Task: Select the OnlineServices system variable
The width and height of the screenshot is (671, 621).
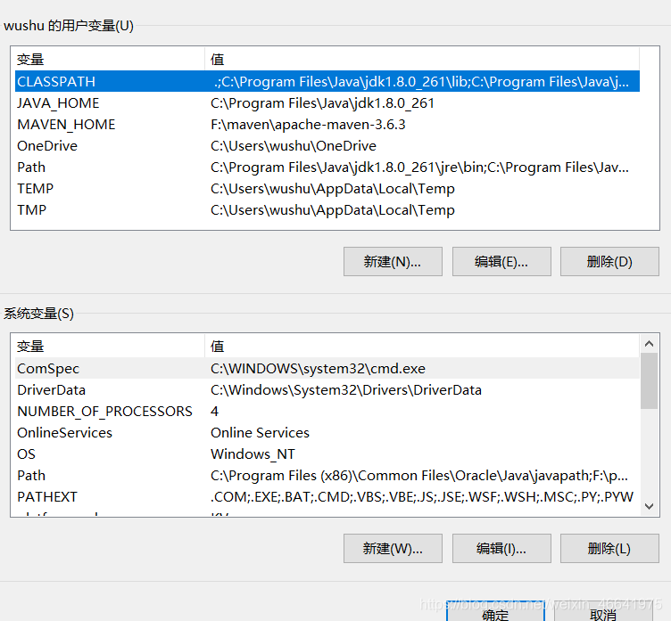Action: click(x=327, y=432)
